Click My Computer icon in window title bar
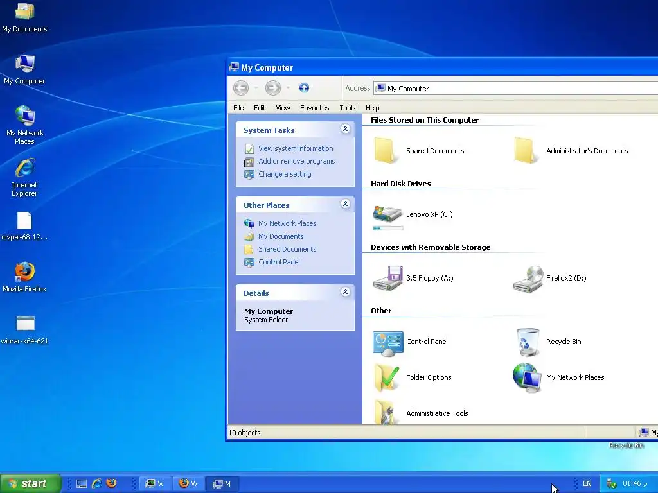The width and height of the screenshot is (658, 493). [x=234, y=67]
